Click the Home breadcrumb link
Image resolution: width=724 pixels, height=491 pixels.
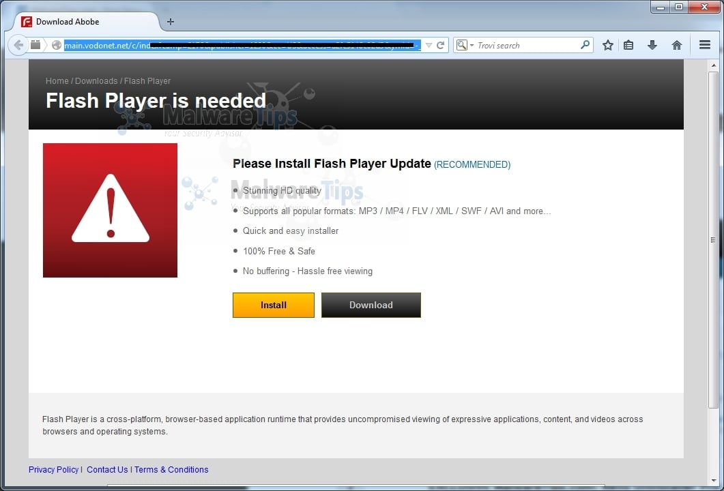coord(57,80)
